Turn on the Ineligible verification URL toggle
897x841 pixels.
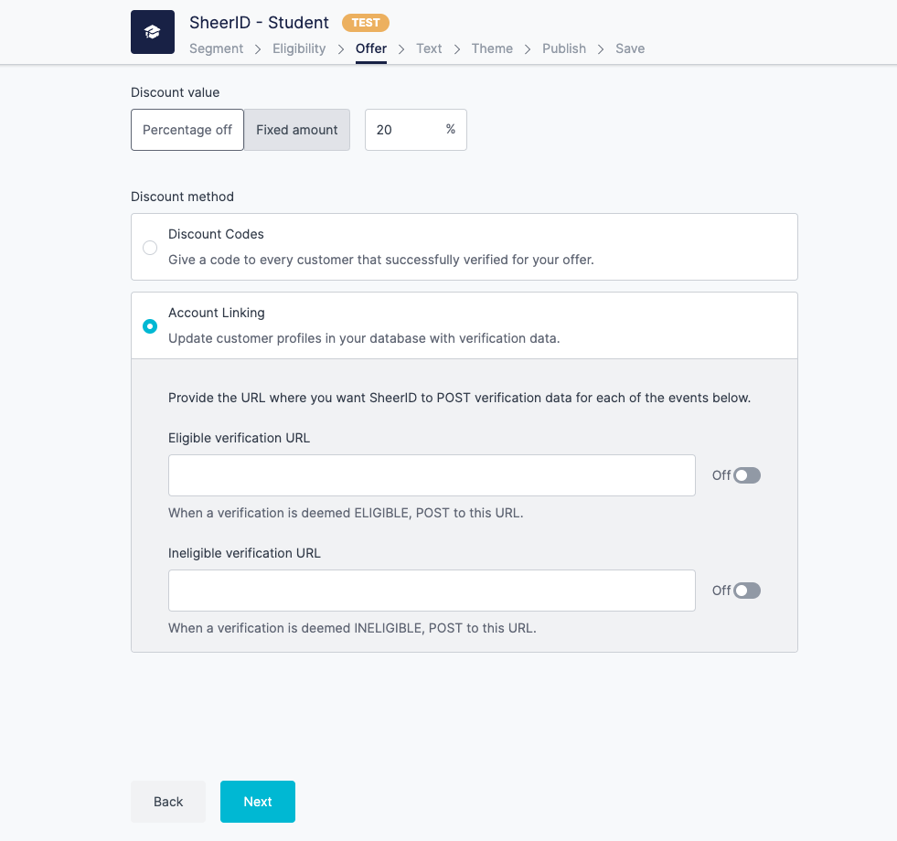point(746,590)
